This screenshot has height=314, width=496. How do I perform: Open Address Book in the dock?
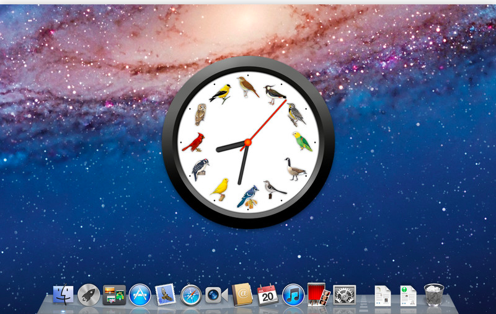coord(242,295)
